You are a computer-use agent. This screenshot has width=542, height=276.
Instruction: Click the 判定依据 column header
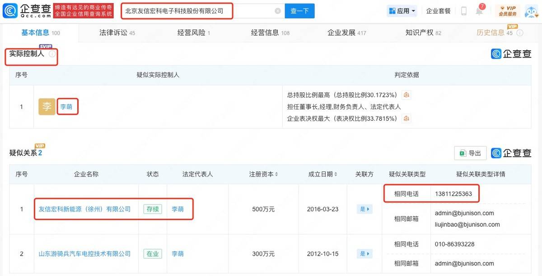[406, 75]
